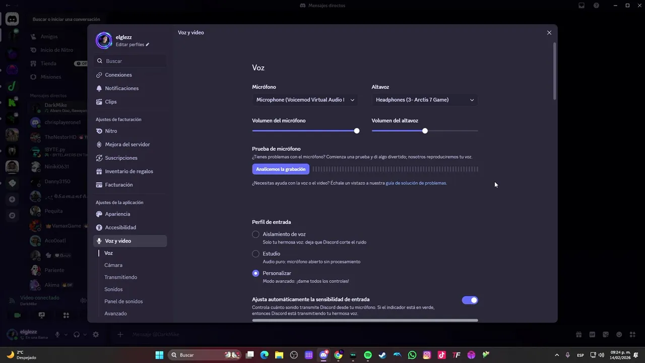Screen dimensions: 645x363
Task: Open Misiones in the Discord sidebar
Action: 50,77
